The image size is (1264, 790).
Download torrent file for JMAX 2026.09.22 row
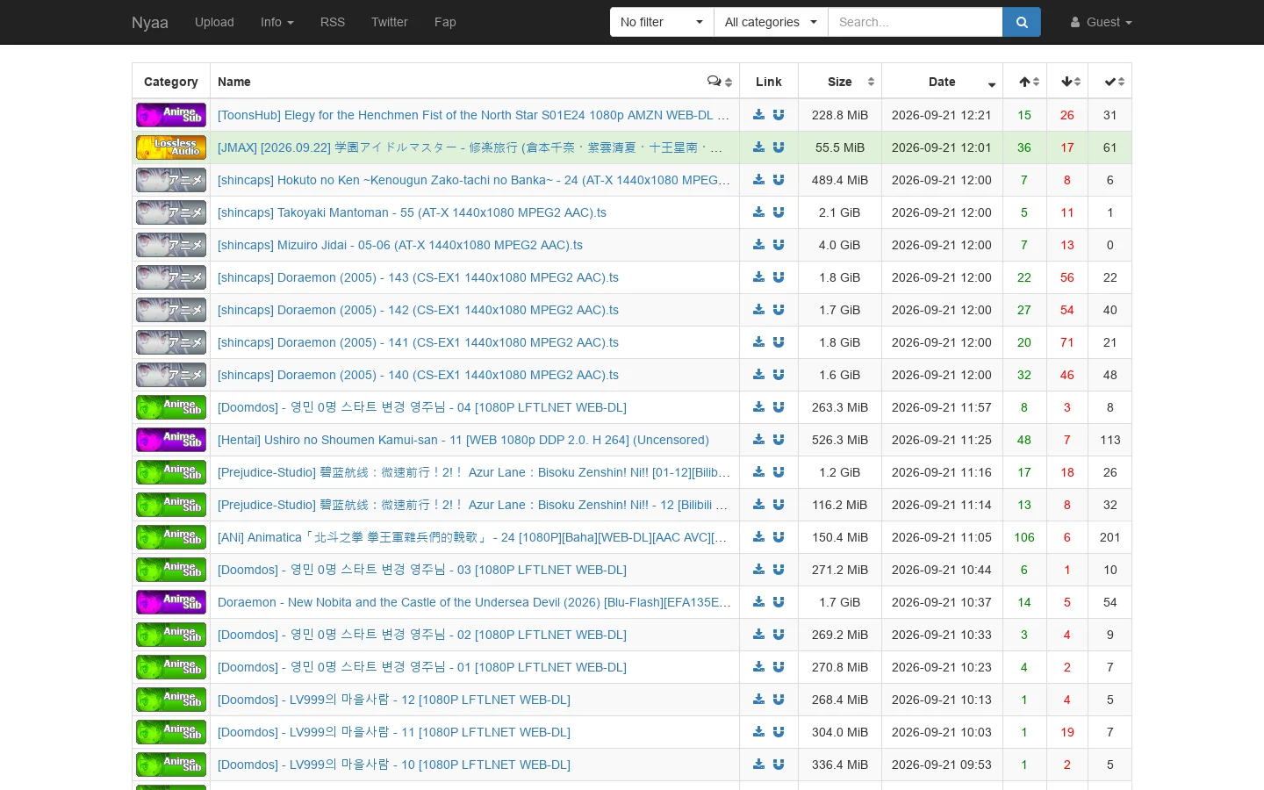coord(759,147)
